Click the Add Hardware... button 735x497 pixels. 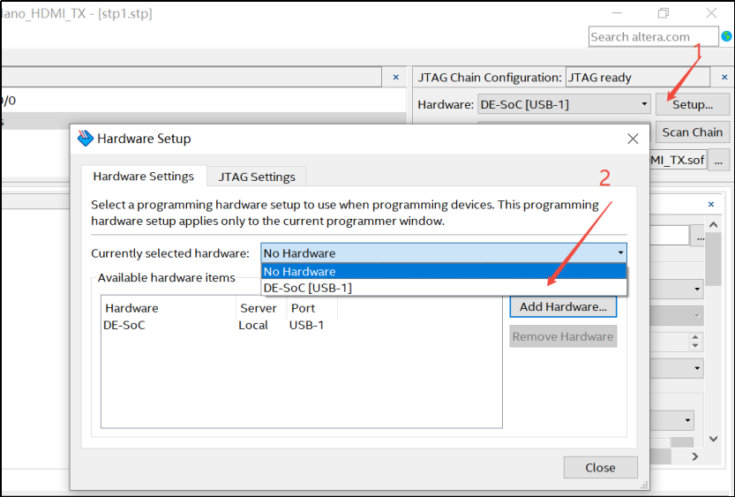tap(563, 306)
